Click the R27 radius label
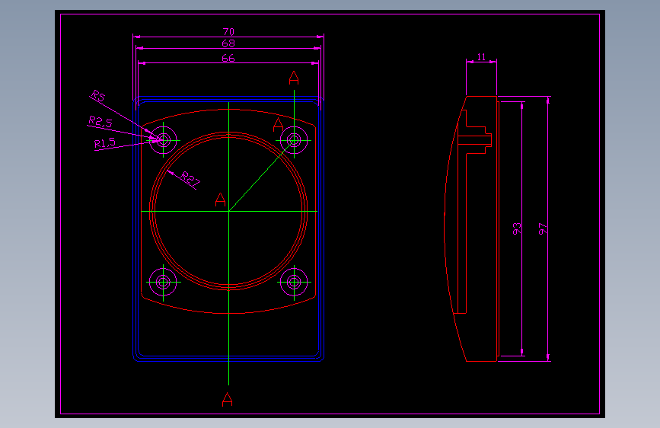The height and width of the screenshot is (428, 660). click(x=190, y=179)
